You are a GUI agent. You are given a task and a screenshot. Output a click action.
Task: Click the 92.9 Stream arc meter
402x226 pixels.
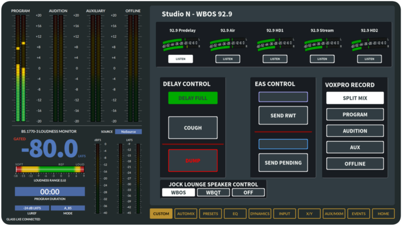tap(322, 44)
